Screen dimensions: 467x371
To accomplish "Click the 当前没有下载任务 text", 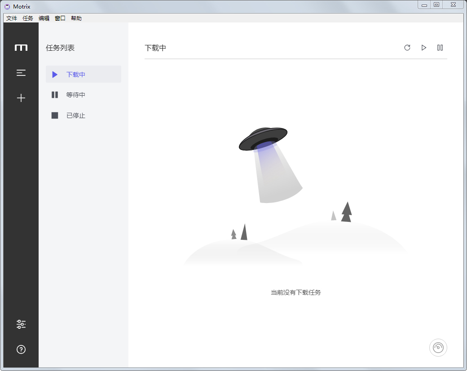I will pyautogui.click(x=295, y=292).
